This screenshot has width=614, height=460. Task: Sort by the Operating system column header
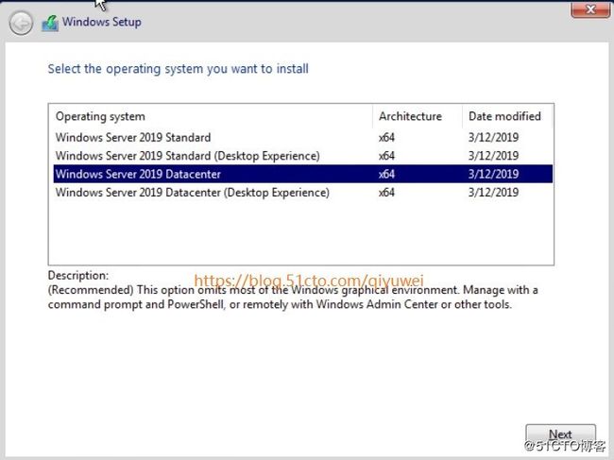100,116
